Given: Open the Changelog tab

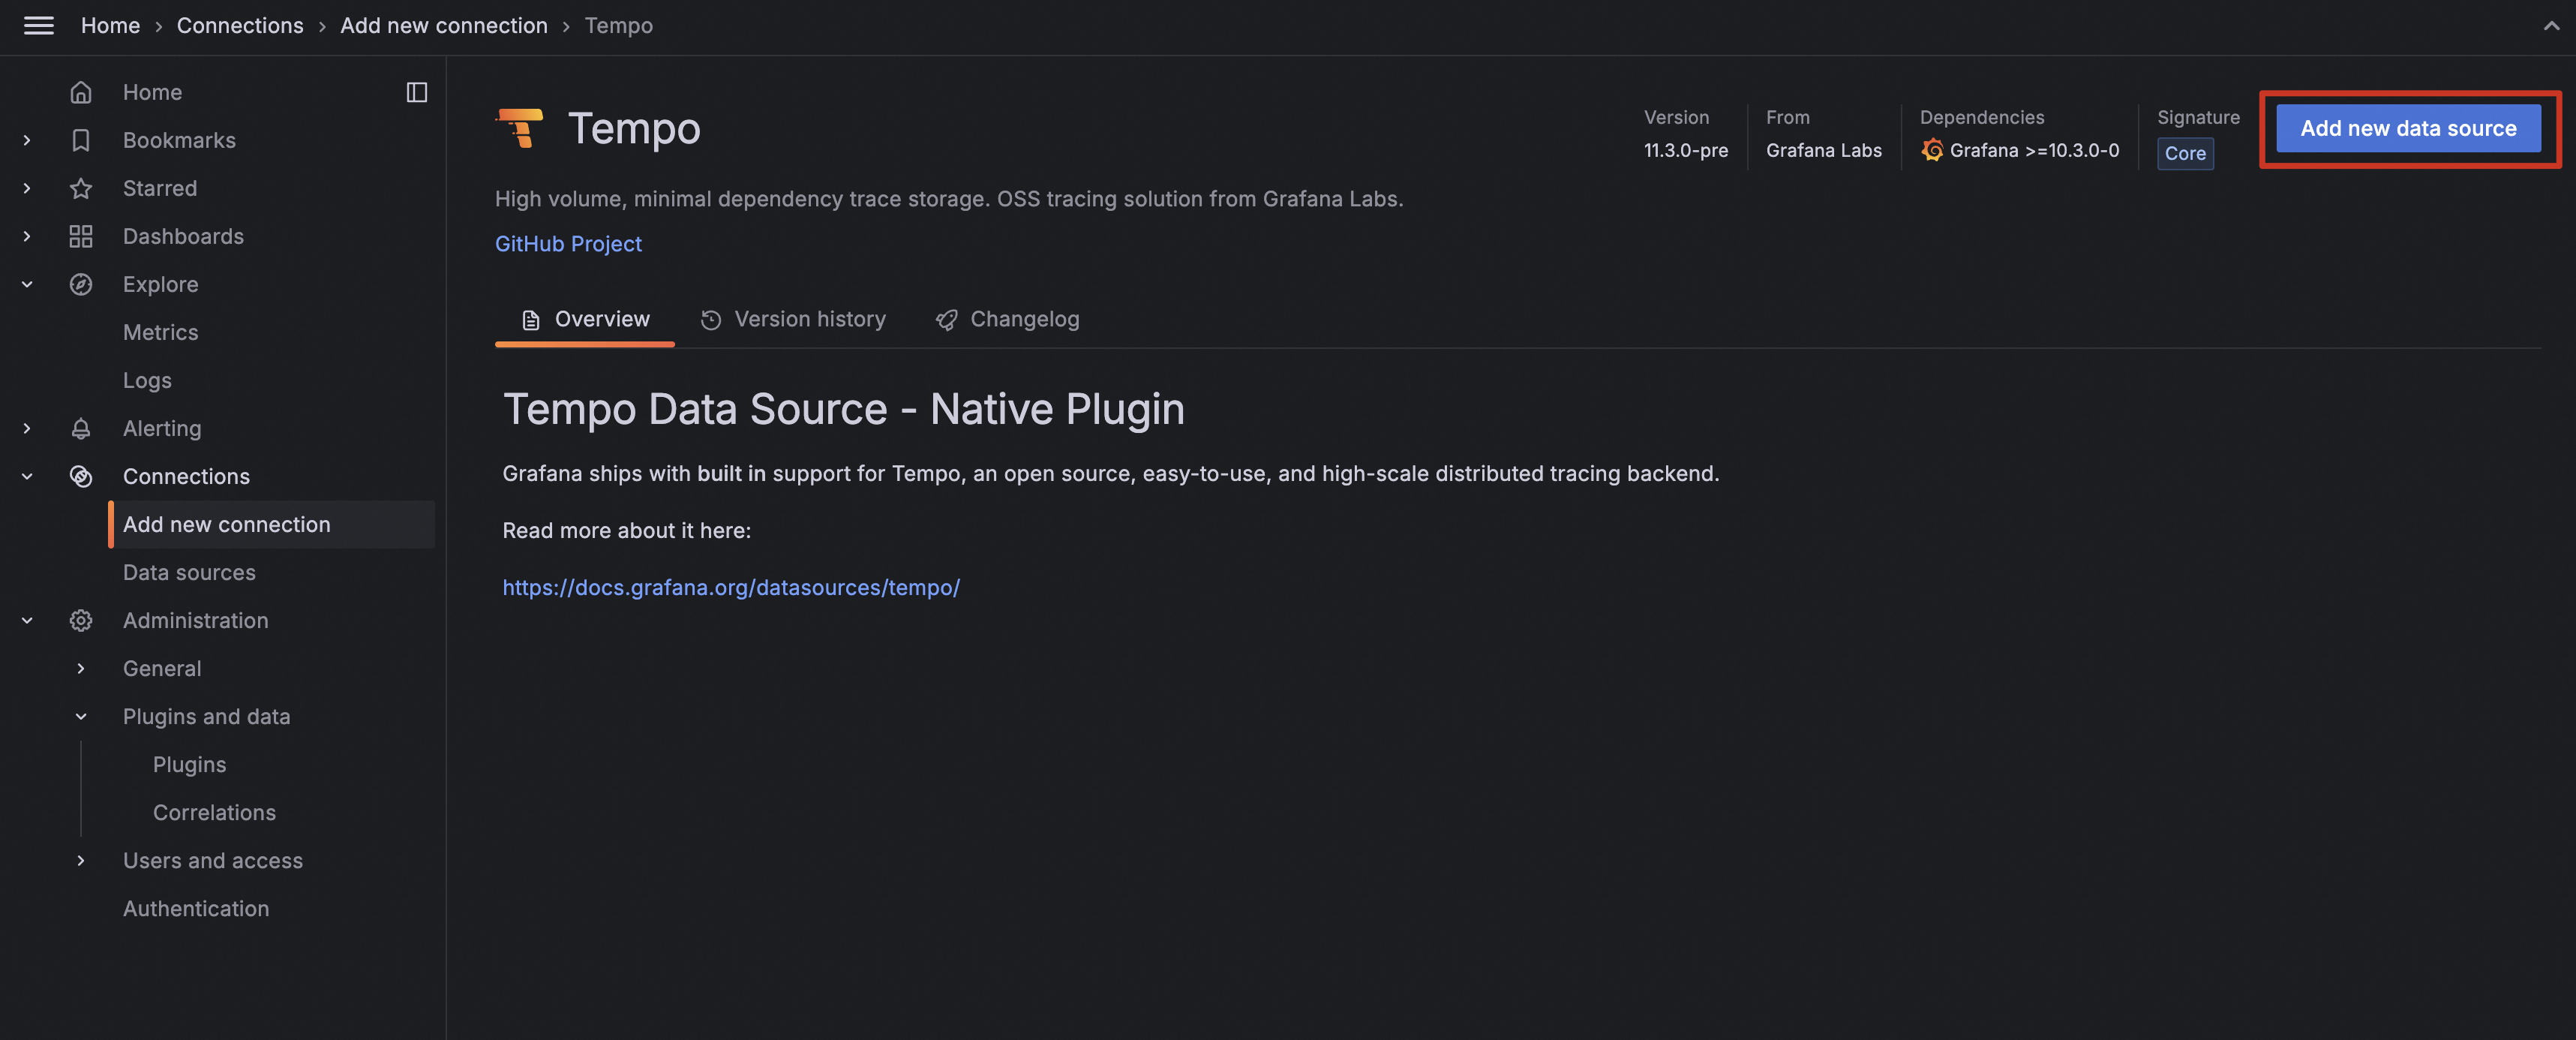Looking at the screenshot, I should 1007,319.
